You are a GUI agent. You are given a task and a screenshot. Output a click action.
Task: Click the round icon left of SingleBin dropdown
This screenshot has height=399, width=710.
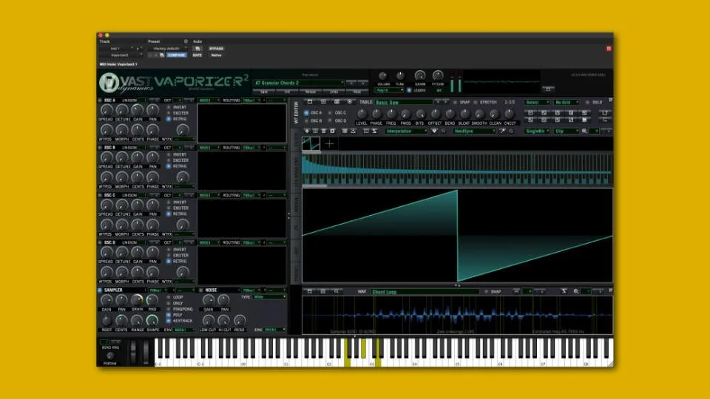[x=511, y=131]
